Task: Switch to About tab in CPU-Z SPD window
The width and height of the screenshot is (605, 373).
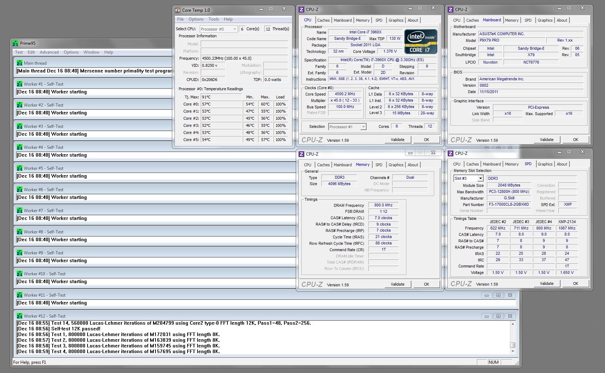Action: (x=562, y=164)
